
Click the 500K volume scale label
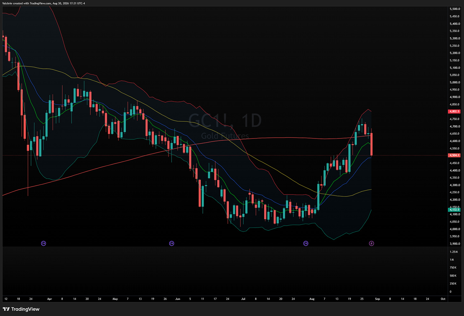tap(453, 276)
